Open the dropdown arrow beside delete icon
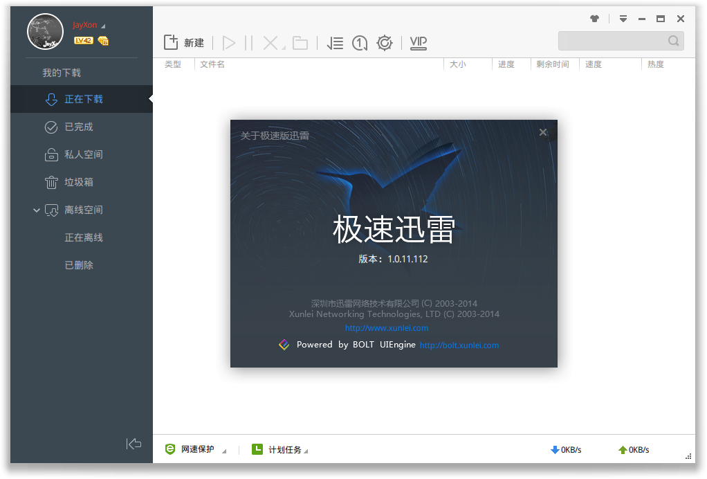Viewport: 707px width, 479px height. pyautogui.click(x=284, y=48)
